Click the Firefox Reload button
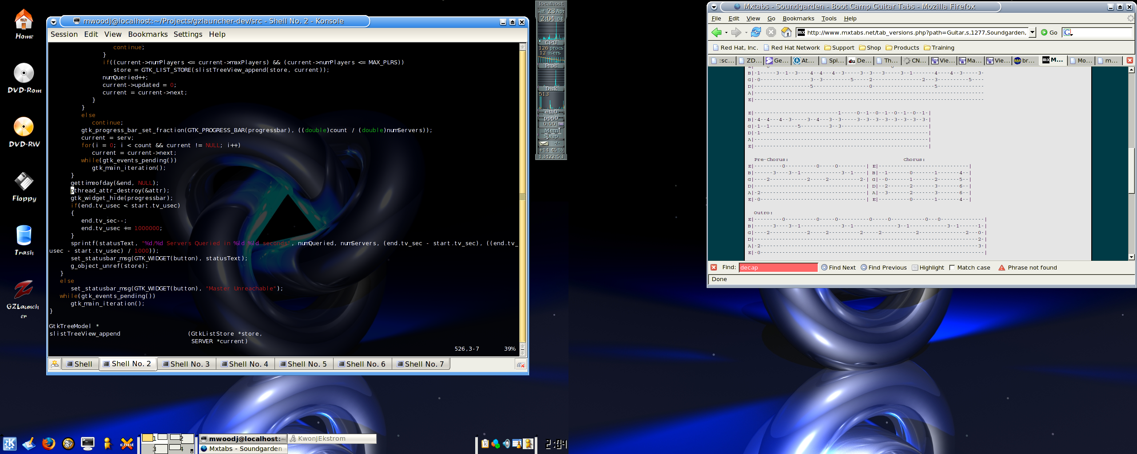 pos(756,32)
